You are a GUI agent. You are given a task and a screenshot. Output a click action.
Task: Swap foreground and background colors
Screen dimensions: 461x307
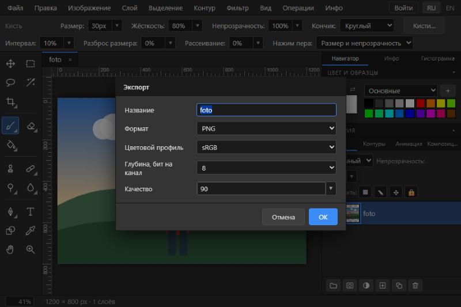tap(353, 89)
